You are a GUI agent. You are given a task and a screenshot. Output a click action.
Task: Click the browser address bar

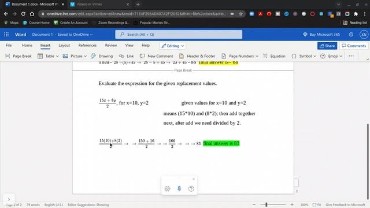136,14
